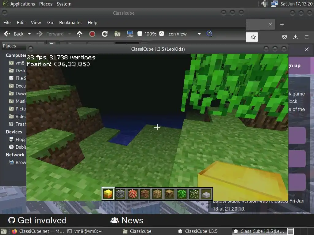
Task: Open the browser downloads arrow icon
Action: tap(295, 37)
